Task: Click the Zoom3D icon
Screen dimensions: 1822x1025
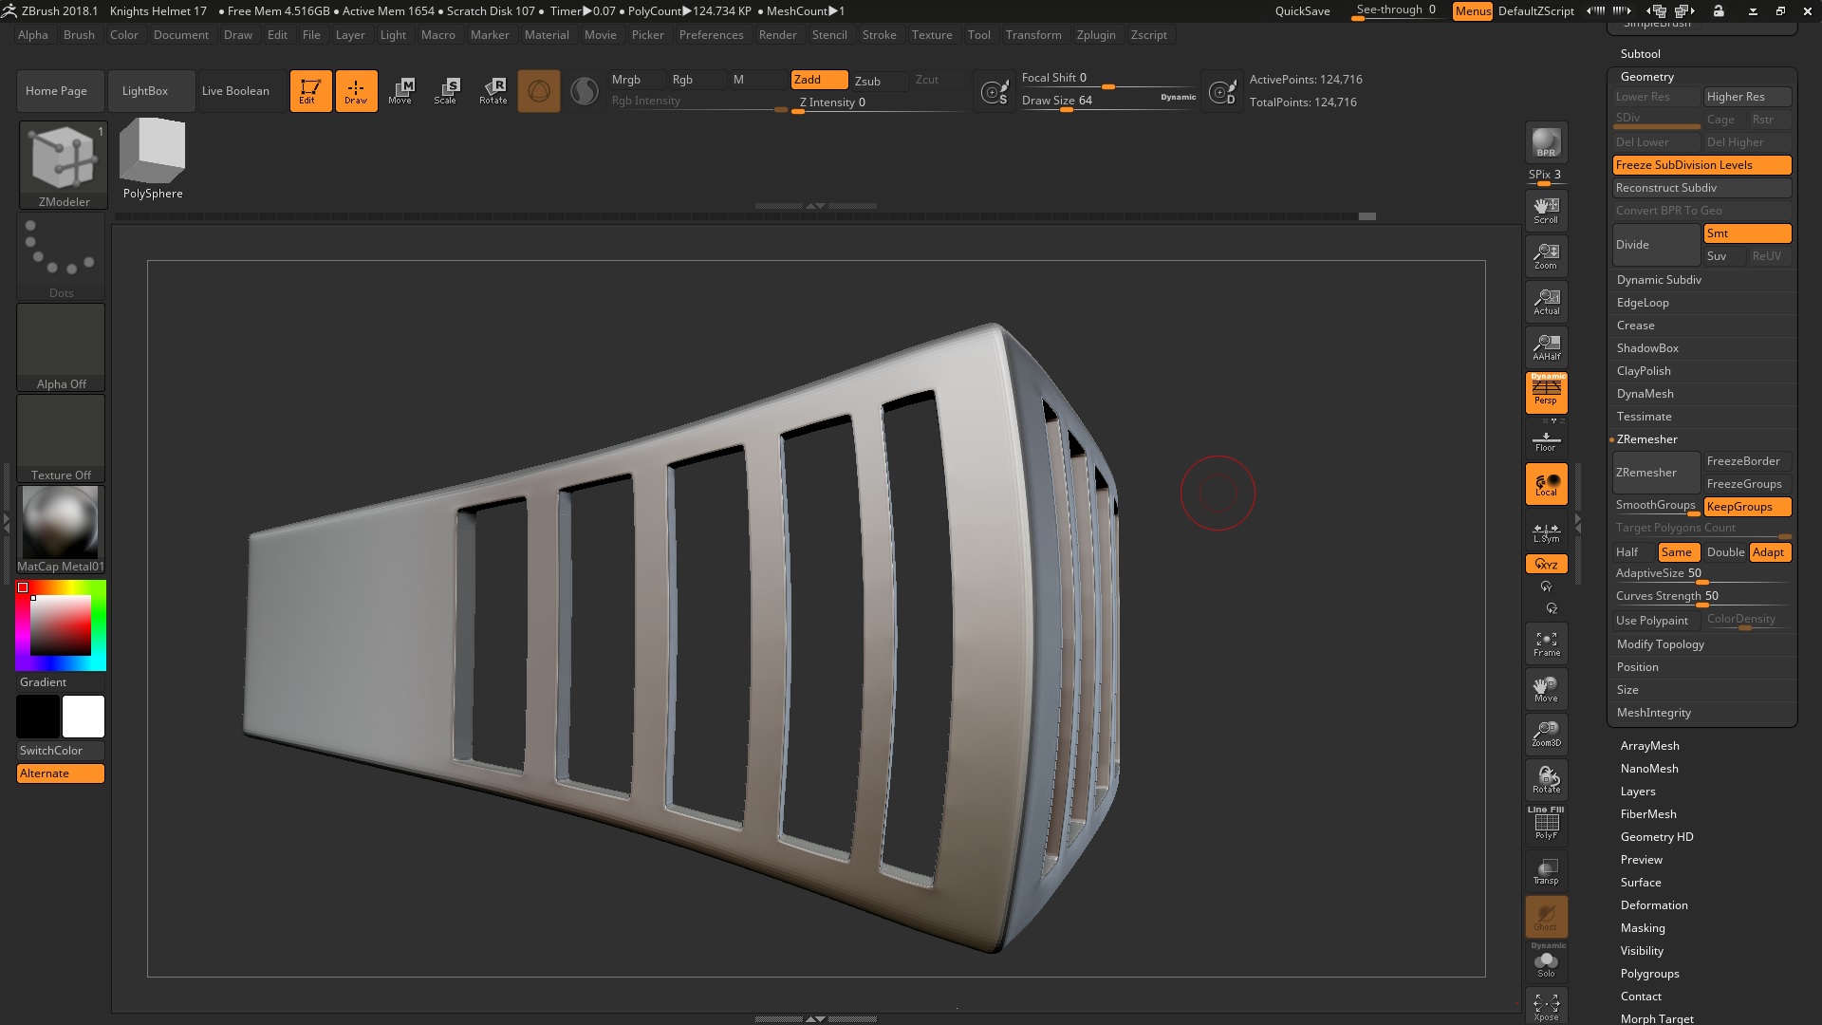Action: [1546, 735]
